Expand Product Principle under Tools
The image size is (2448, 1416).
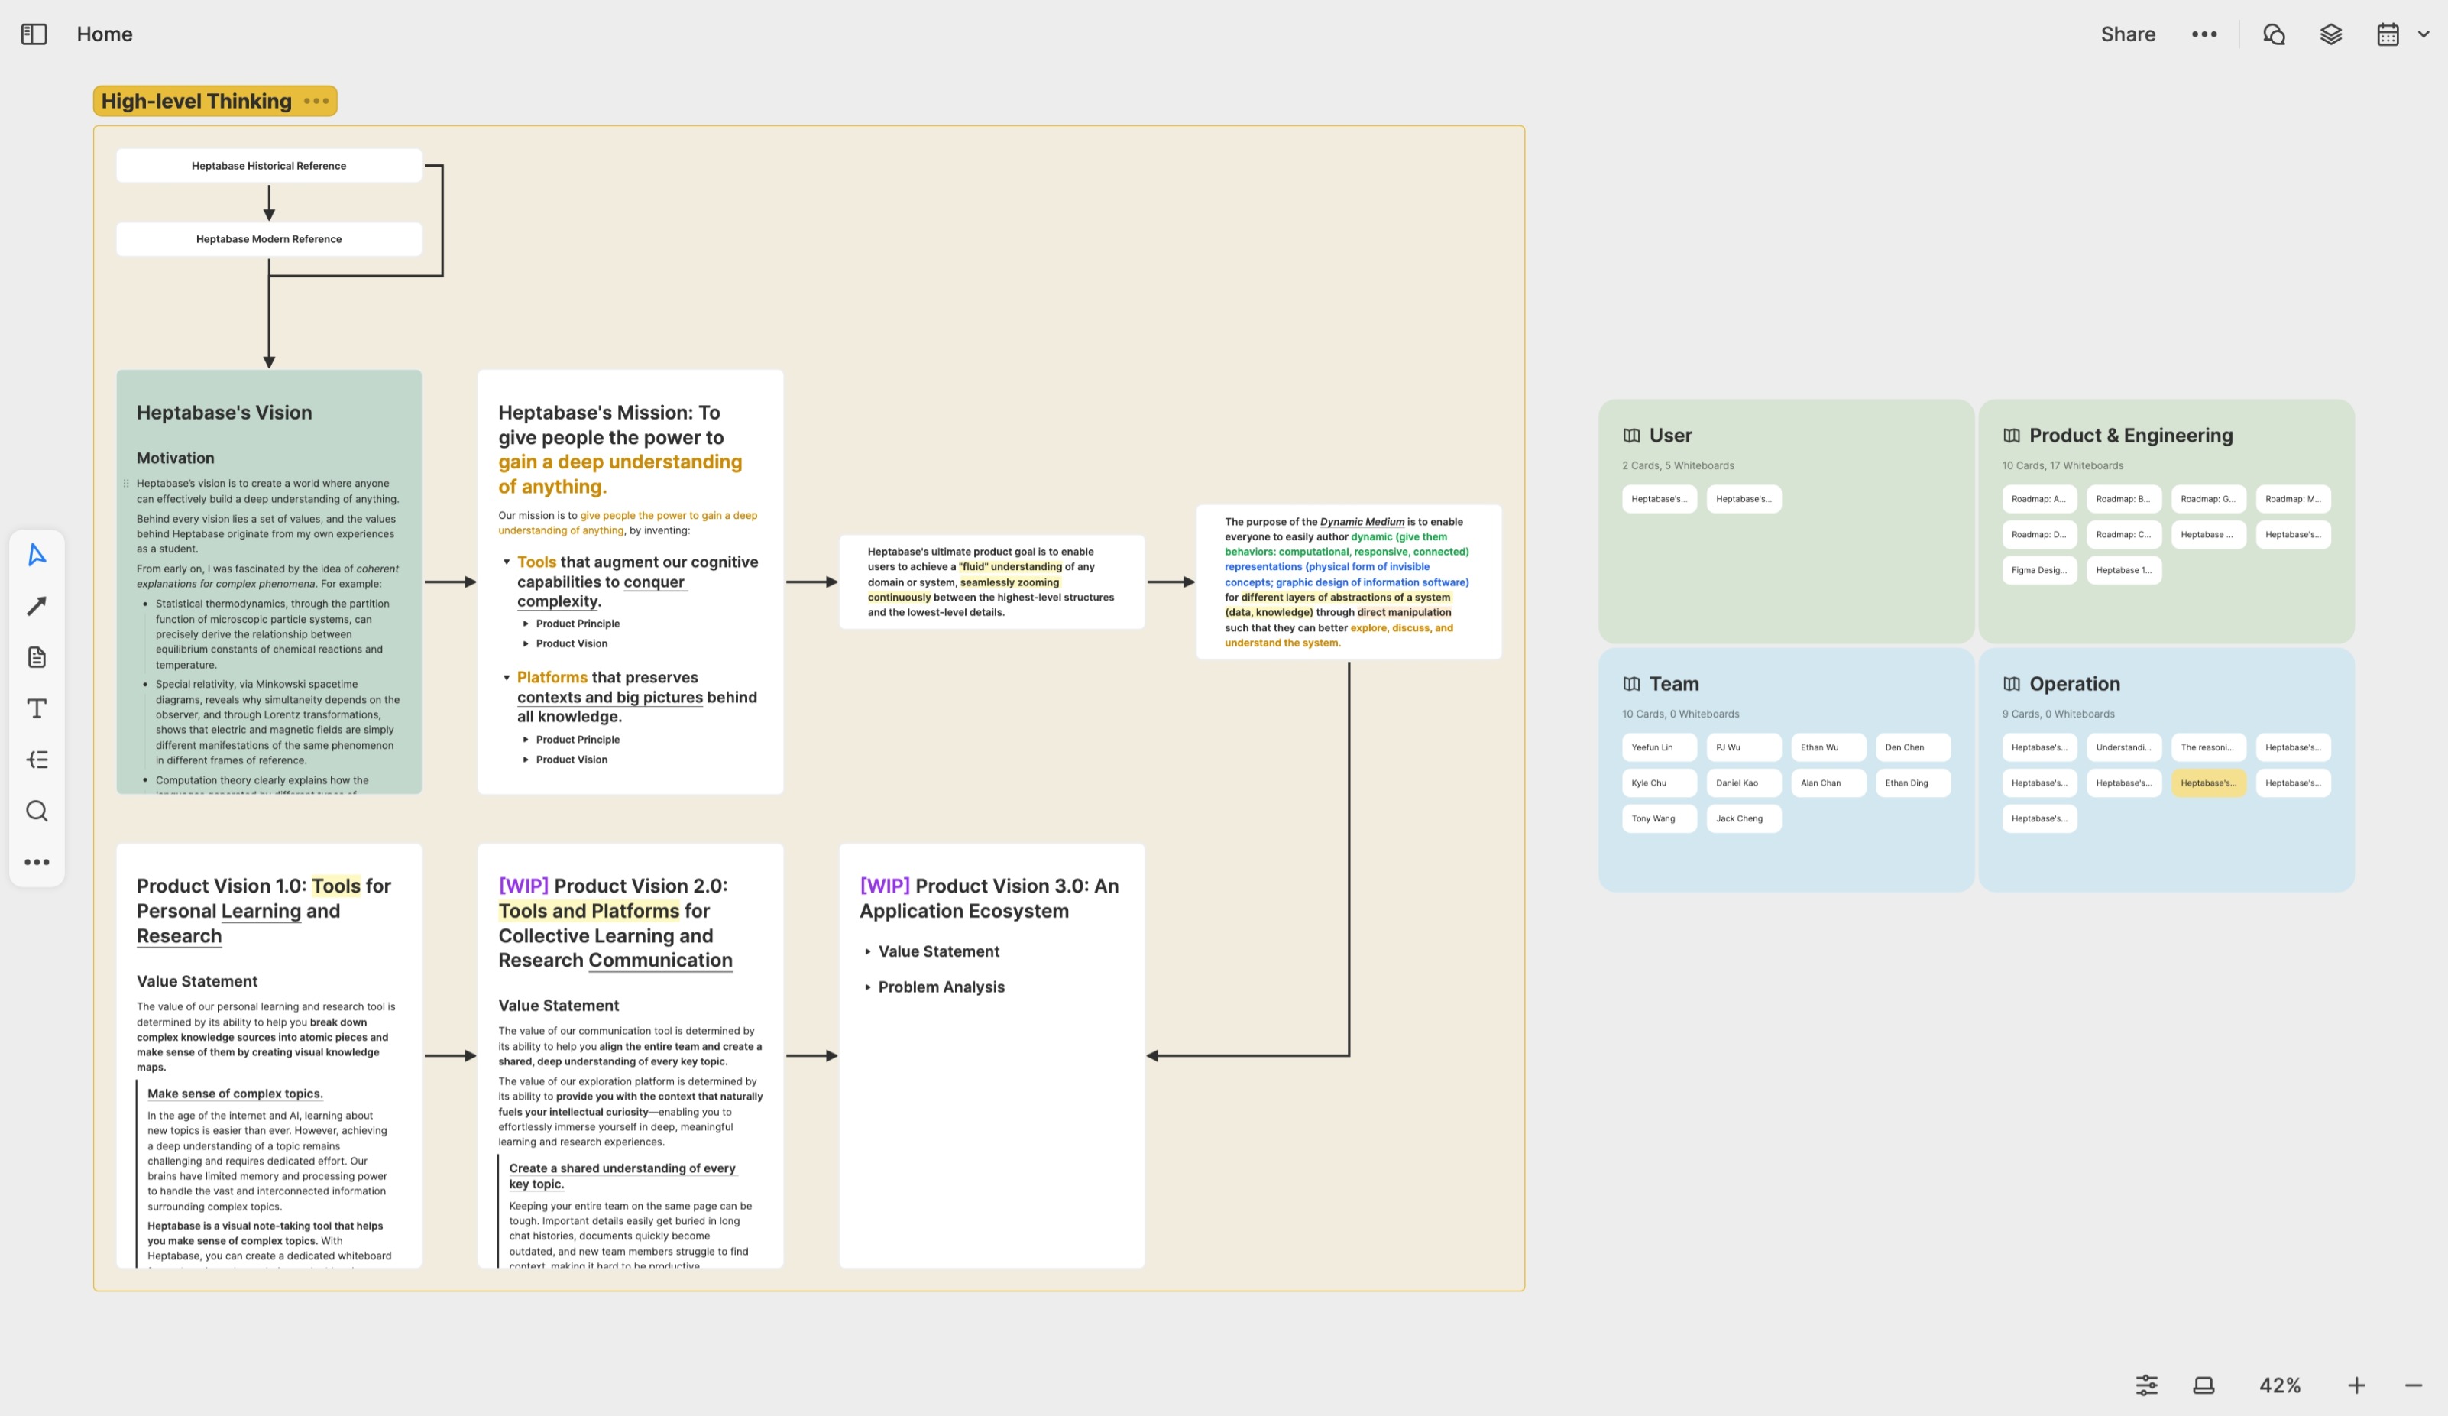526,624
